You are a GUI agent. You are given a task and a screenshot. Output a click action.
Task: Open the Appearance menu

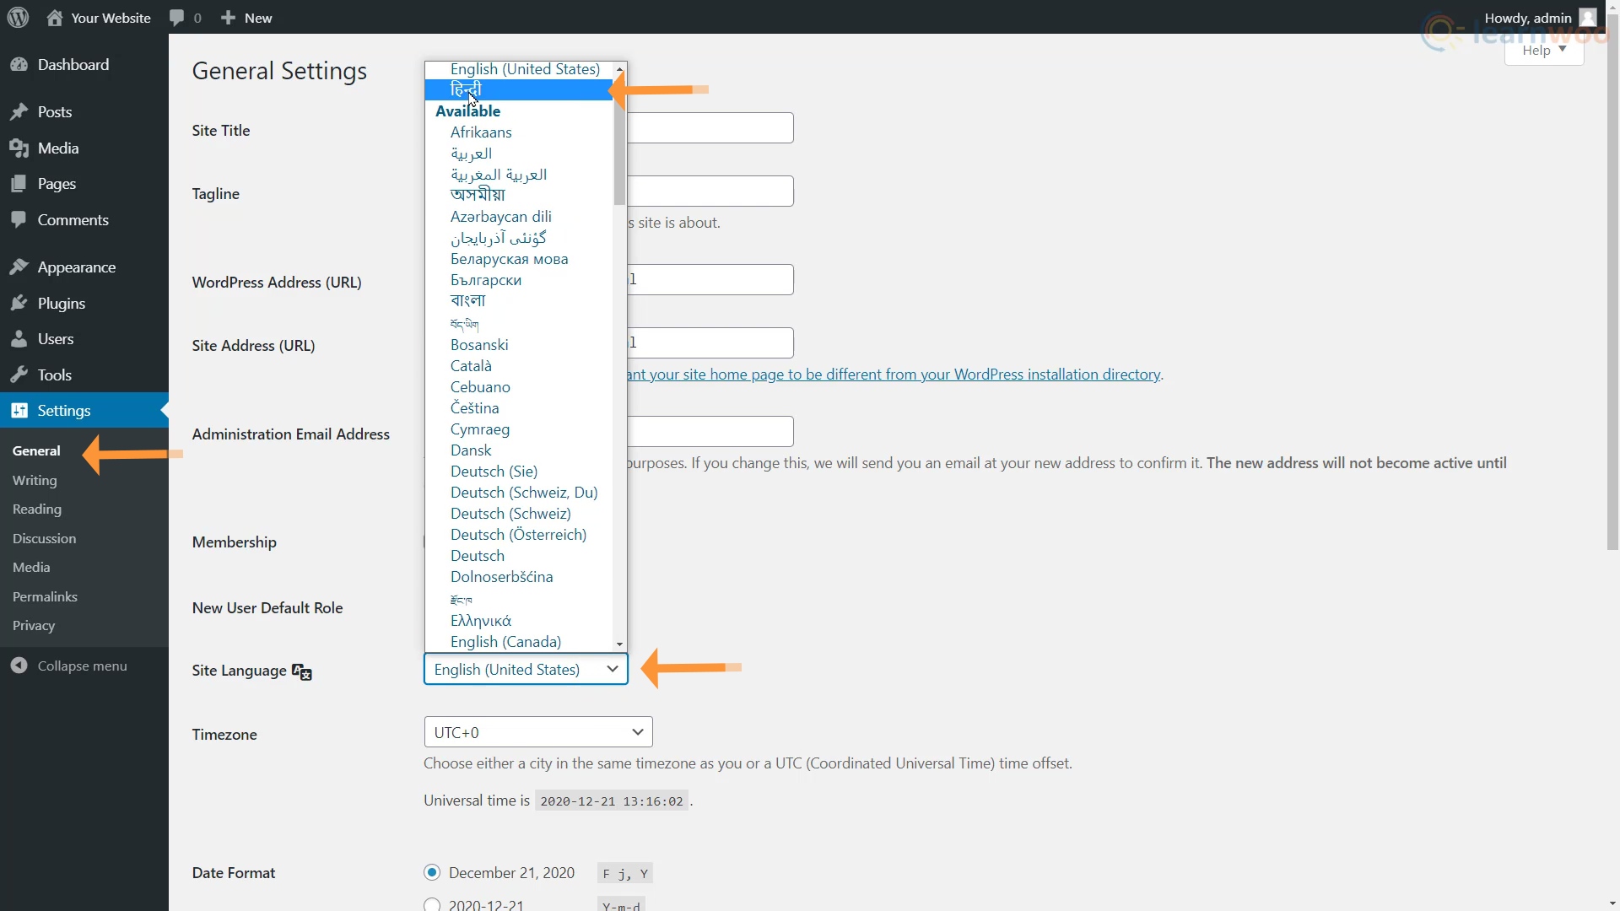coord(76,267)
